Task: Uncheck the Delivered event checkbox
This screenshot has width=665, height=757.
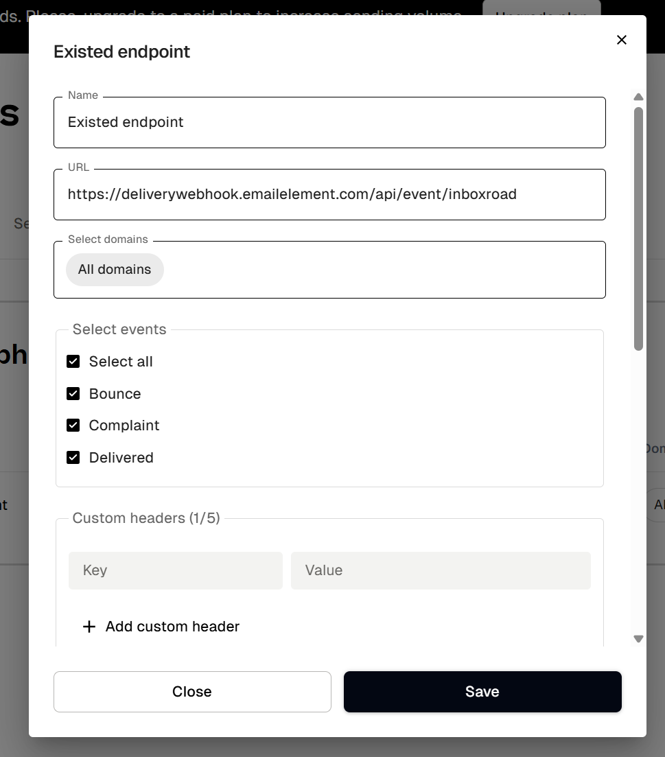Action: tap(73, 458)
